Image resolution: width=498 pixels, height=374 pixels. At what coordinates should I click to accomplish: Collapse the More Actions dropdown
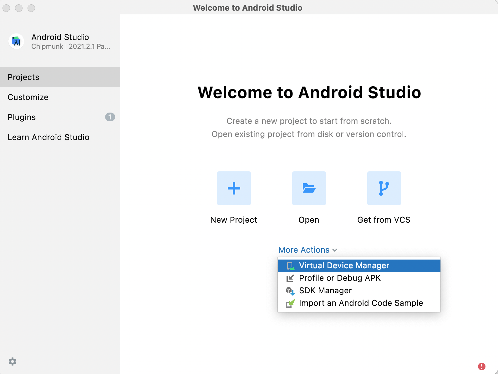click(x=308, y=250)
